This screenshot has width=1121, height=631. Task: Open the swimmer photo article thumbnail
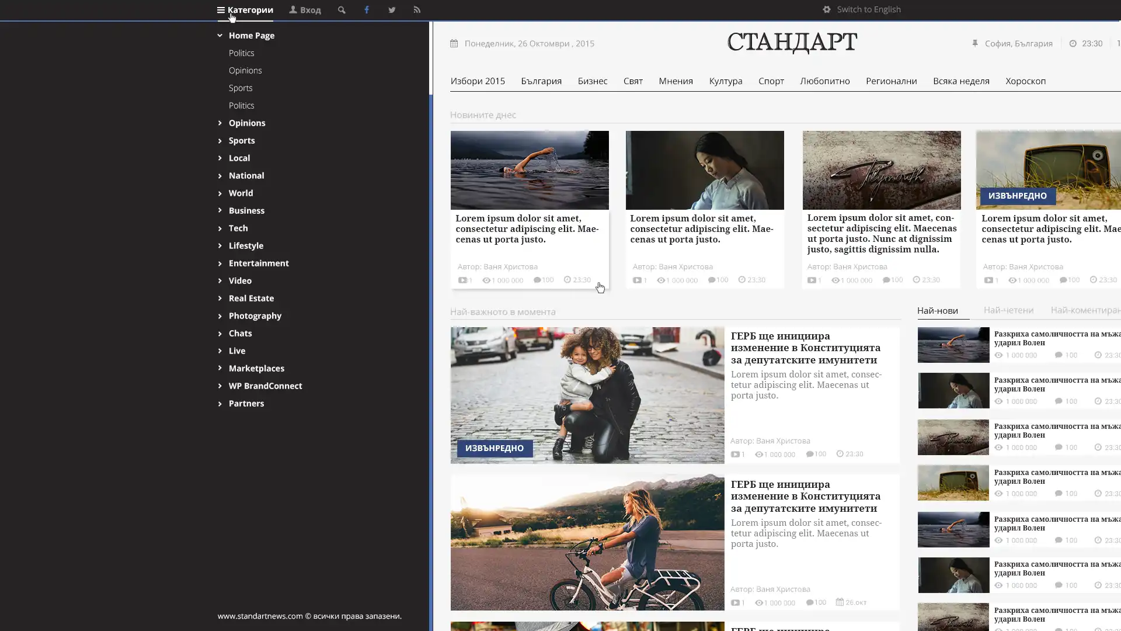(x=530, y=170)
